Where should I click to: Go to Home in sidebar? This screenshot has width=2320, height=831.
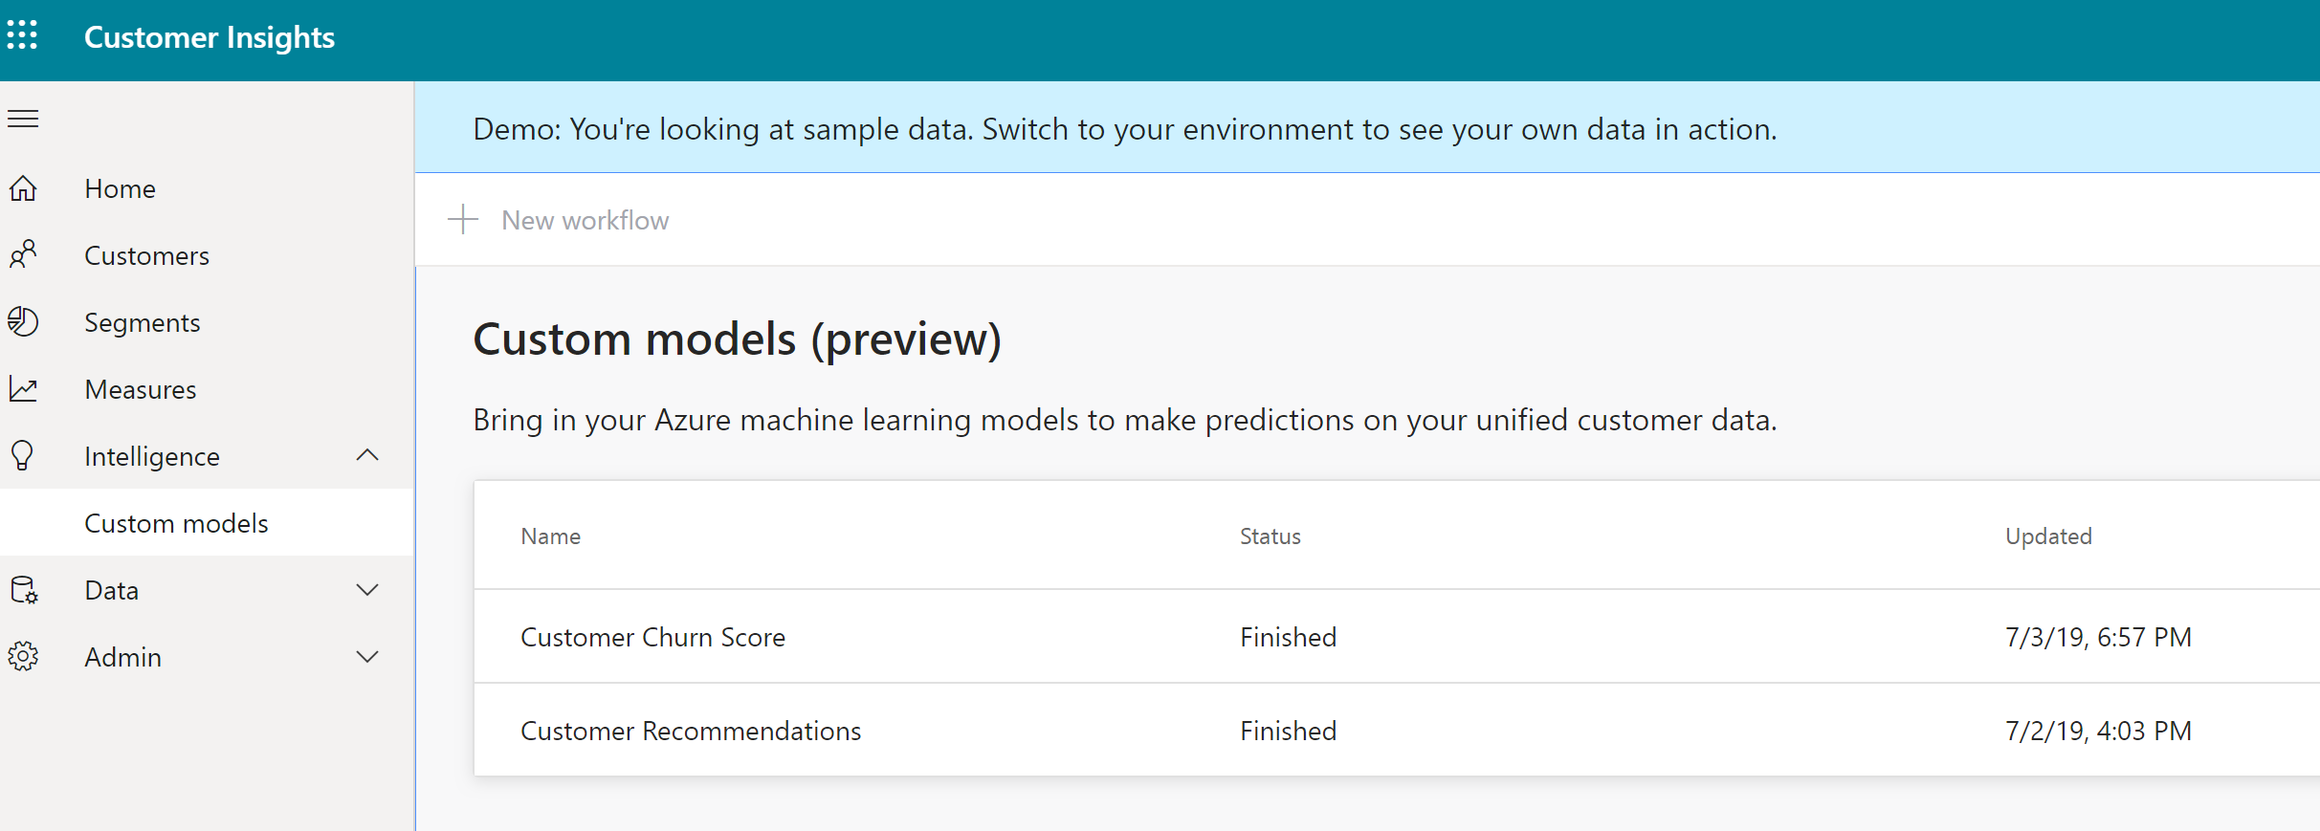[x=121, y=188]
